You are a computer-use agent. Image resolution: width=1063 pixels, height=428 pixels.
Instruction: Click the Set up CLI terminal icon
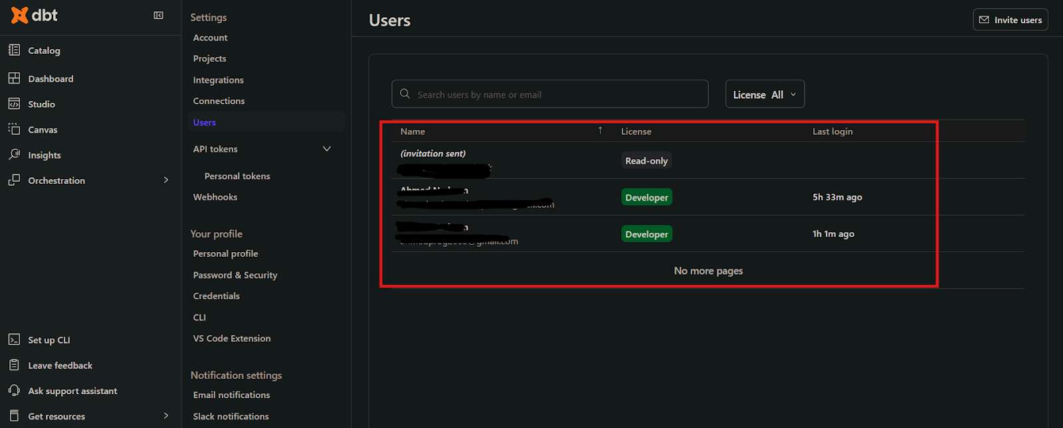tap(14, 340)
